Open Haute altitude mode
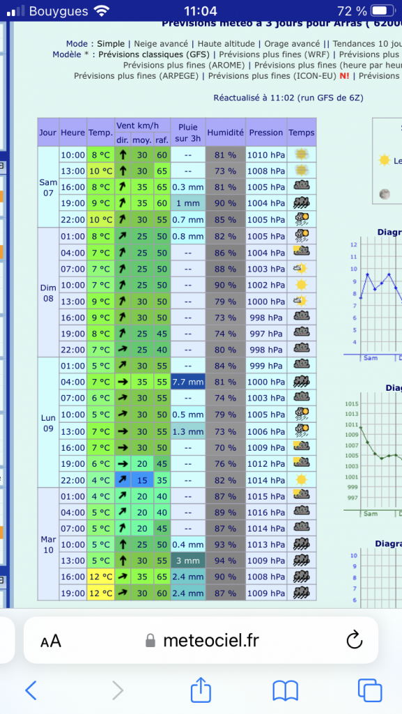402x714 pixels. [x=226, y=44]
